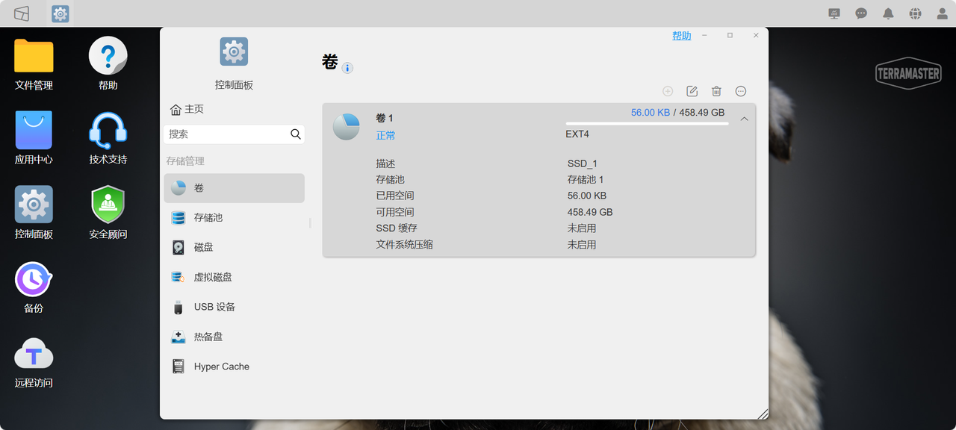The image size is (956, 430).
Task: Minimize the Control Panel window
Action: (x=704, y=35)
